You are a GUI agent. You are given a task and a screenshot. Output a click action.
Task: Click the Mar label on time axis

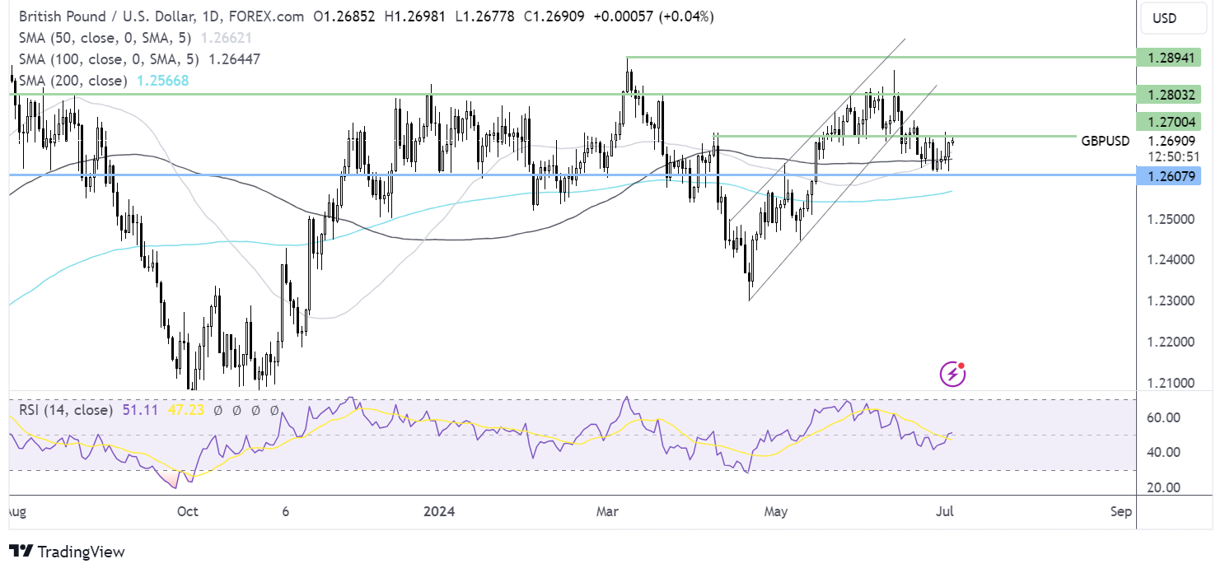click(x=608, y=511)
